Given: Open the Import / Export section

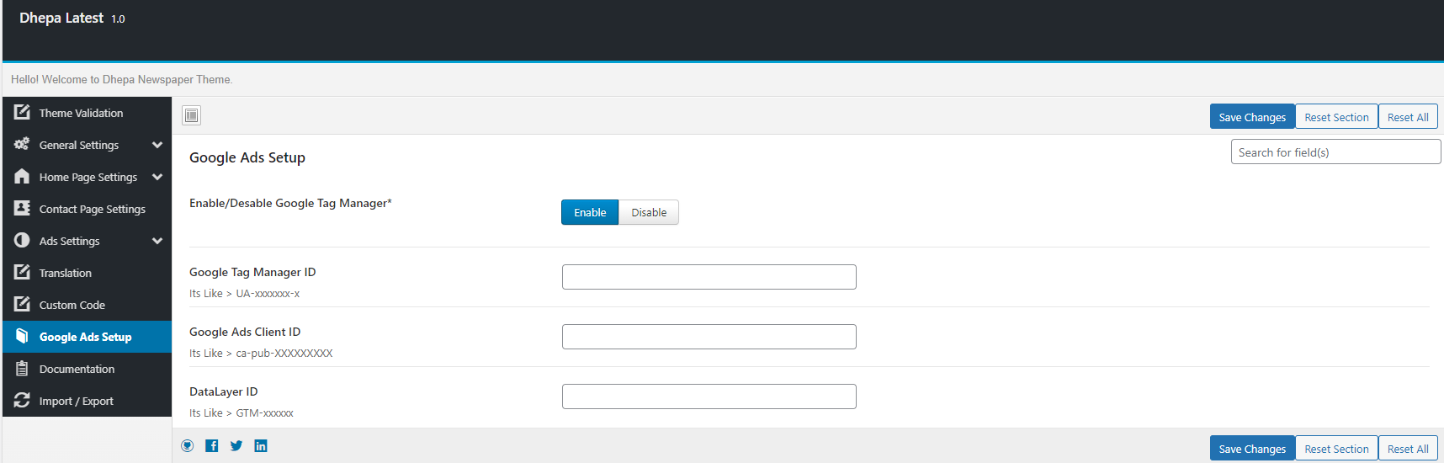Looking at the screenshot, I should click(88, 401).
